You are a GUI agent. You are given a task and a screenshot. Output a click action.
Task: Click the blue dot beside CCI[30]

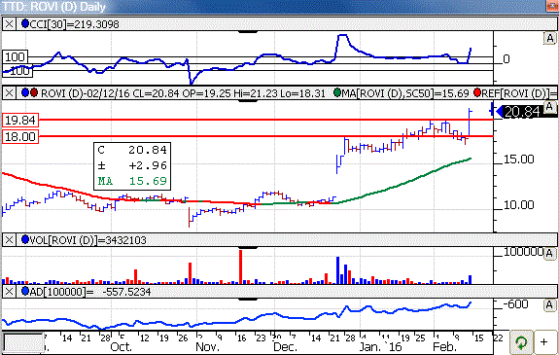click(25, 24)
